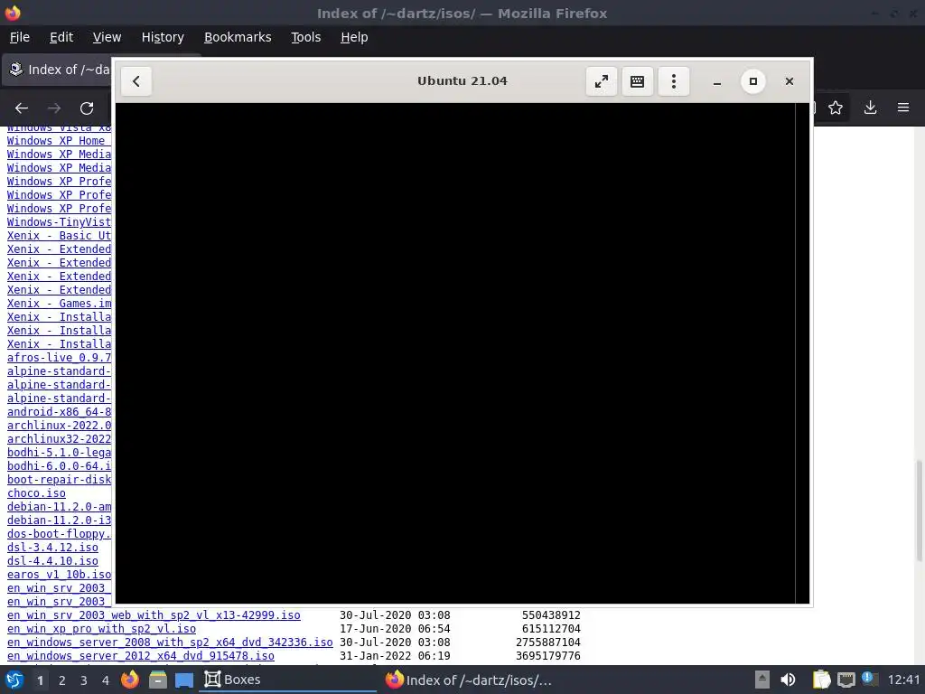Switch to the 'Index of /~dartz/isos/' taskbar button
The height and width of the screenshot is (694, 925).
469,680
